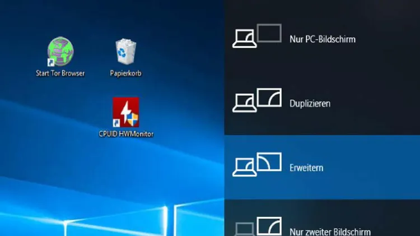This screenshot has width=420, height=236.
Task: Select the Papierkorb recycle bin icon
Action: pos(125,52)
